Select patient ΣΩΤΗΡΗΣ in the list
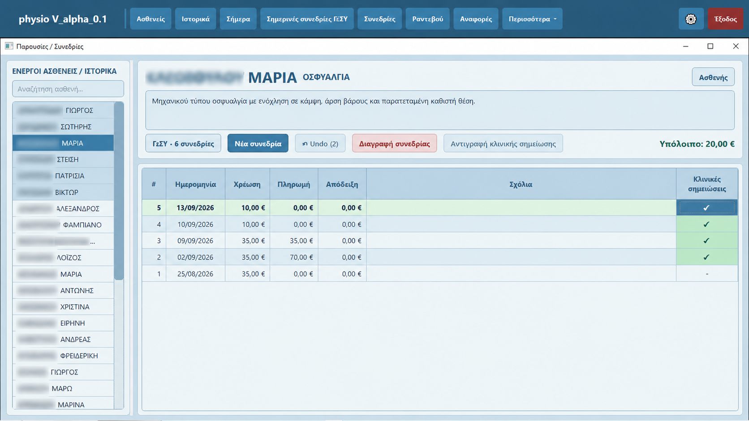Screen dimensions: 749x421 (63, 127)
